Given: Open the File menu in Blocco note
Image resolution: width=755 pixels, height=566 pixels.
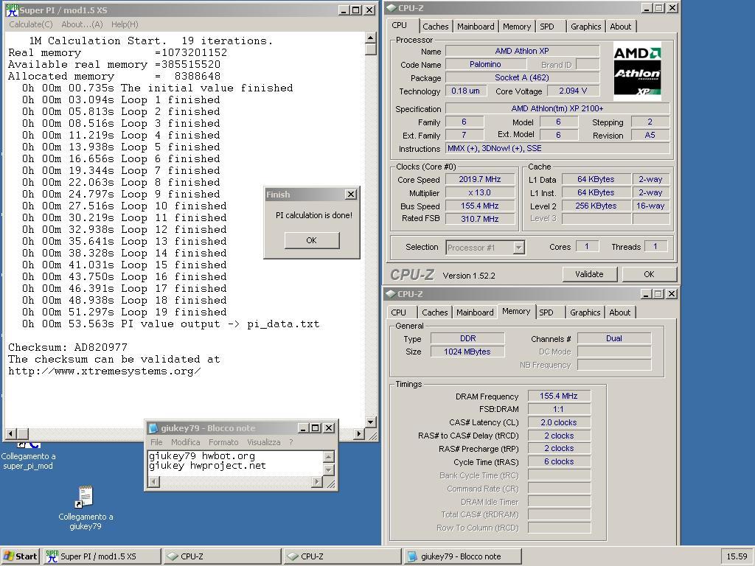Looking at the screenshot, I should point(156,442).
